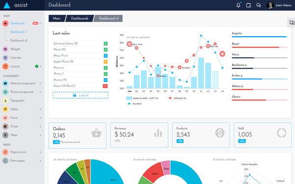Open the notifications bell
This screenshot has height=184, width=295.
(x=238, y=5)
